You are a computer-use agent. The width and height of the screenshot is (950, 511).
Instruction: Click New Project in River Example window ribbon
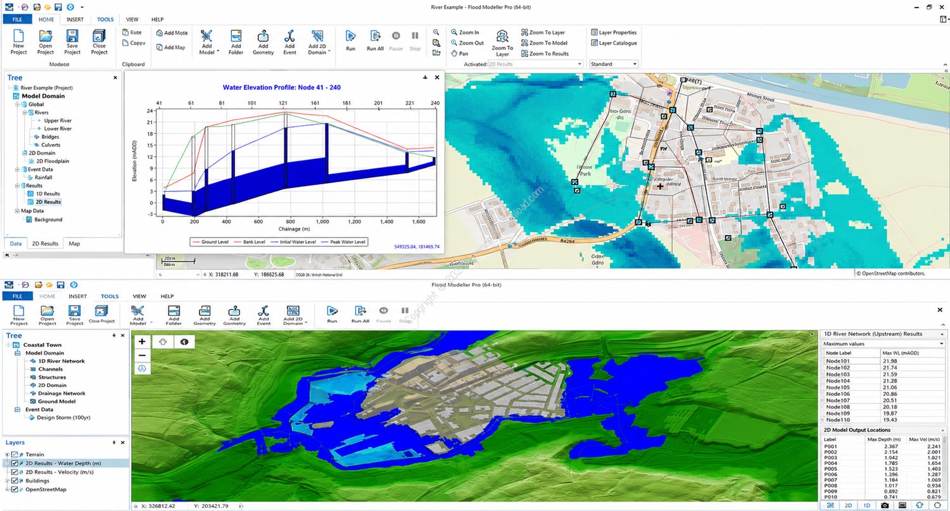pyautogui.click(x=19, y=42)
